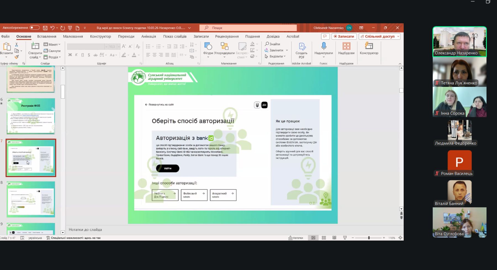This screenshot has height=270, width=497.
Task: Toggle bold Ж formatting
Action: tap(70, 55)
